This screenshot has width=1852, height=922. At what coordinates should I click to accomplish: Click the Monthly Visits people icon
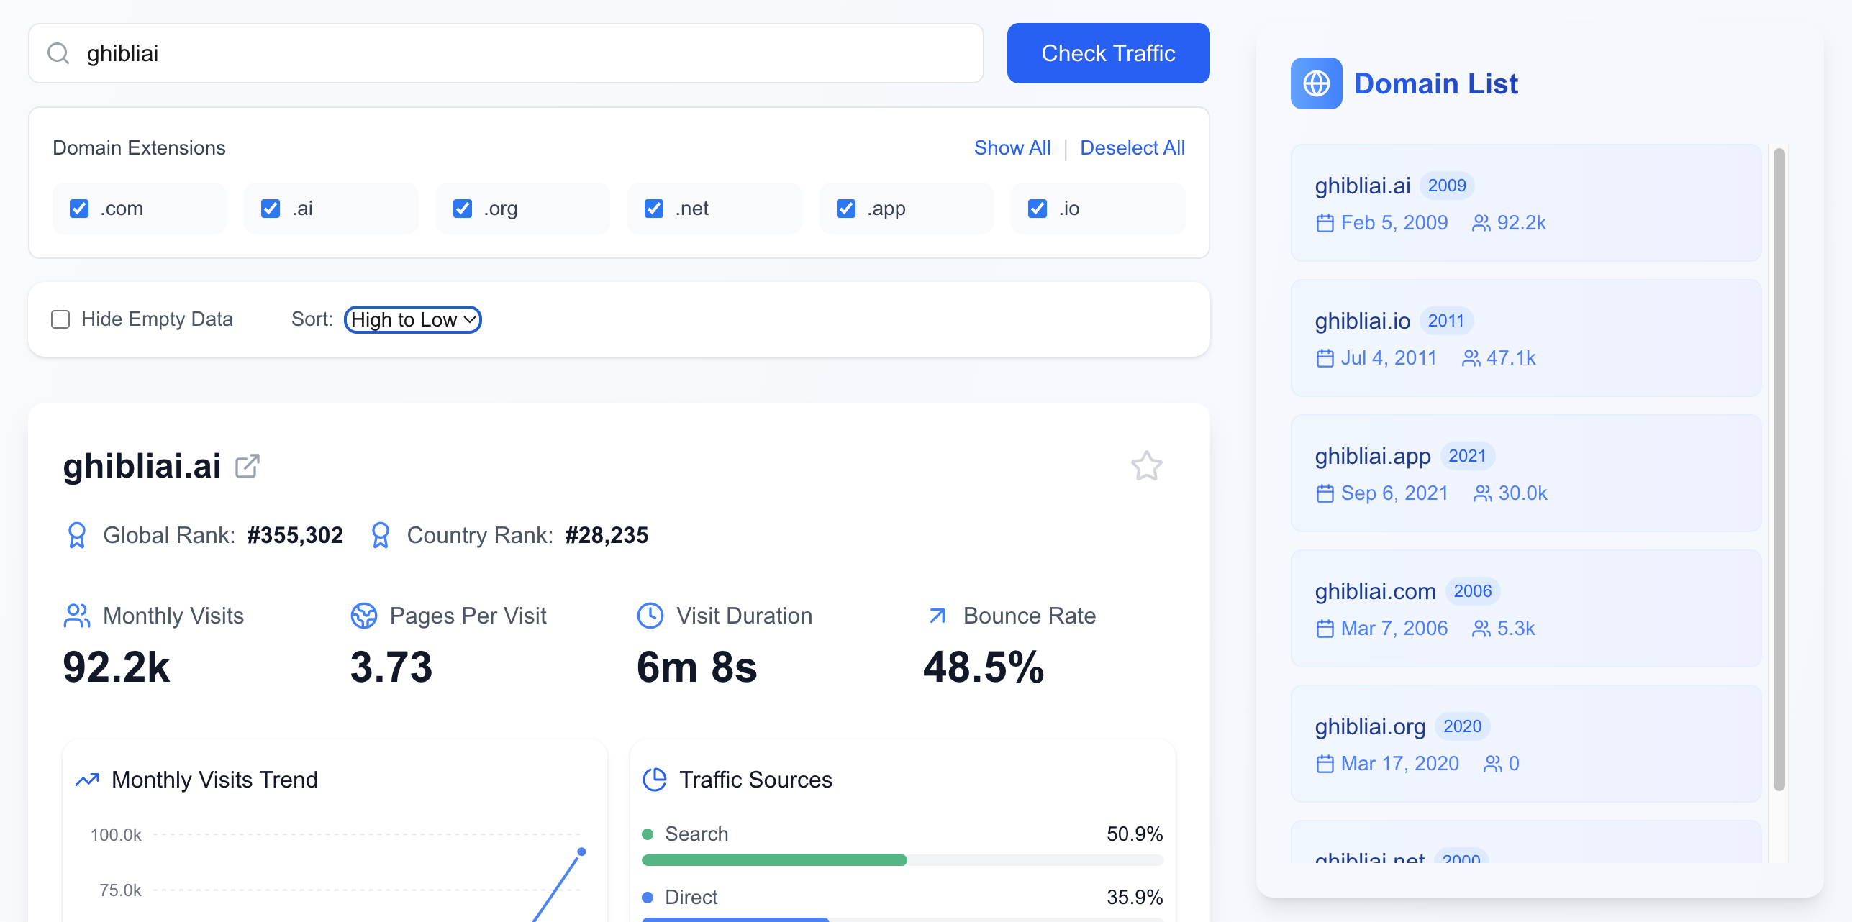click(77, 616)
